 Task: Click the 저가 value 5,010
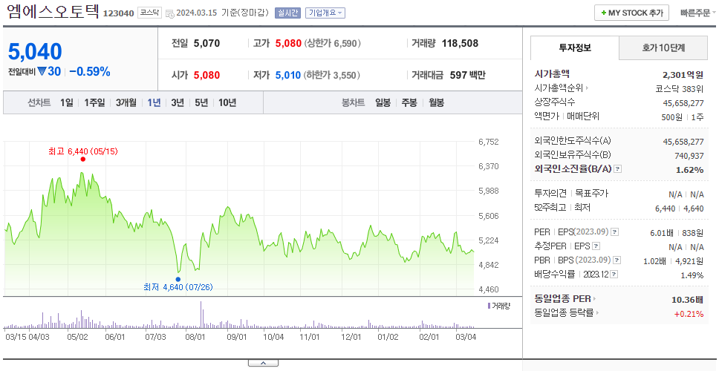[288, 75]
